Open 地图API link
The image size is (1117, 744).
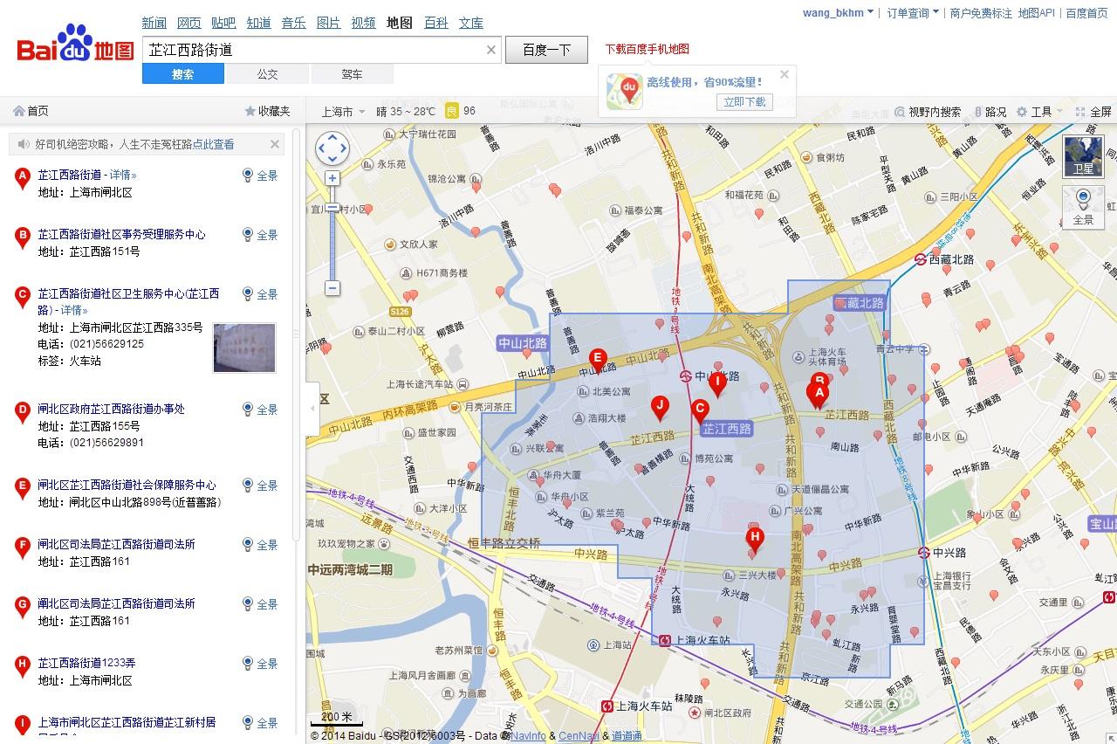pyautogui.click(x=1036, y=13)
